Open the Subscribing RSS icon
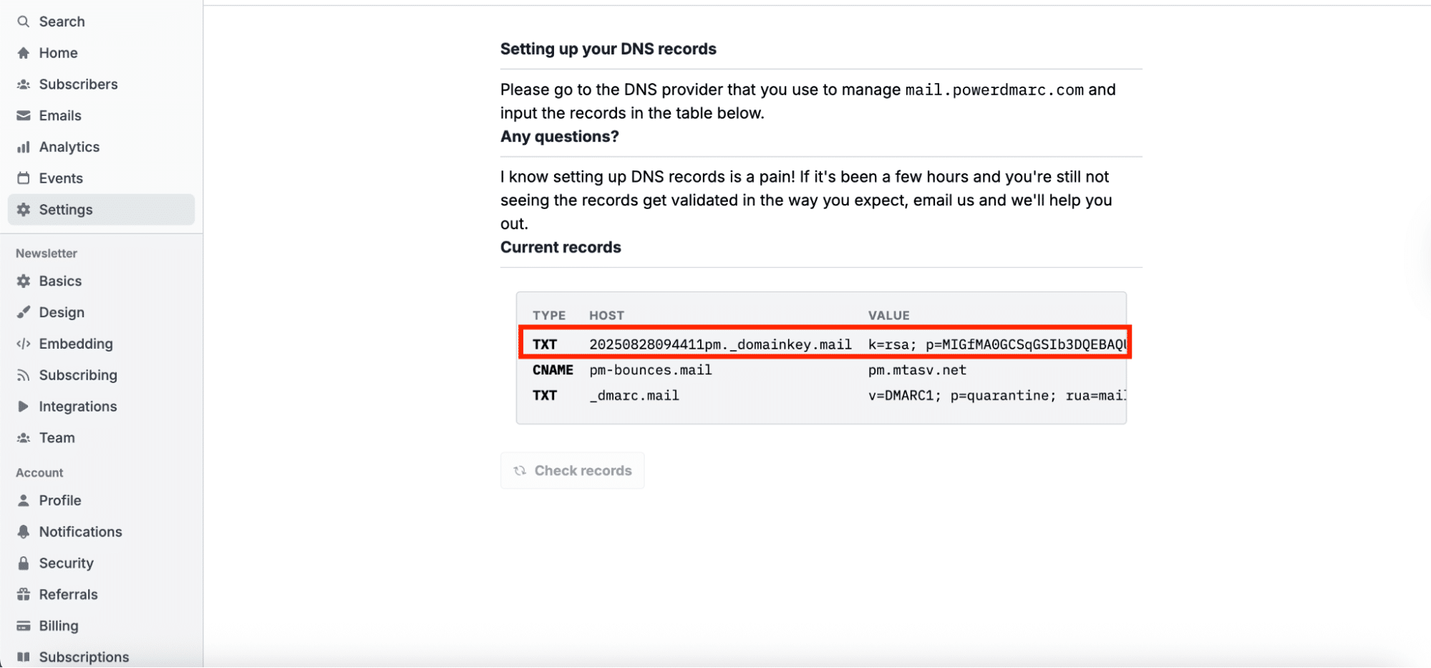The image size is (1431, 668). (24, 375)
